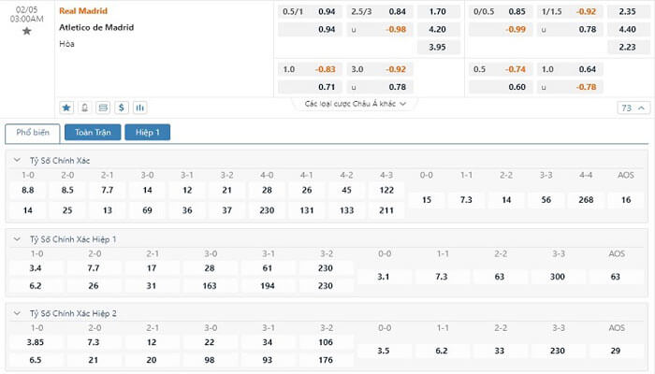Open the bar chart statistics icon
Viewport: 655px width, 374px height.
tap(140, 108)
